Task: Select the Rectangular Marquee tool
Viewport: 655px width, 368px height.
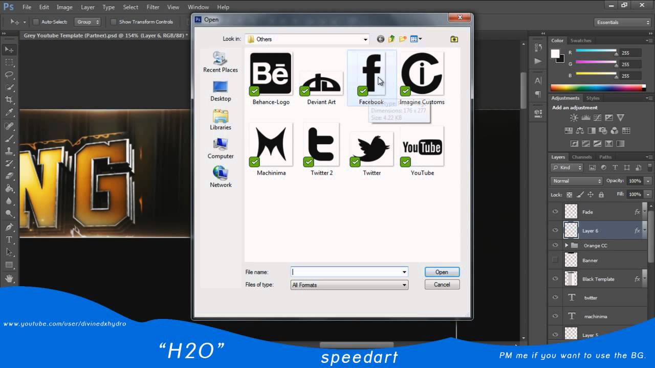Action: pyautogui.click(x=9, y=62)
